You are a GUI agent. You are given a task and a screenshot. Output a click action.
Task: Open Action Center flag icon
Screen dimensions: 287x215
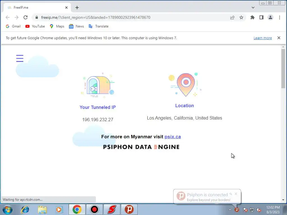245,210
